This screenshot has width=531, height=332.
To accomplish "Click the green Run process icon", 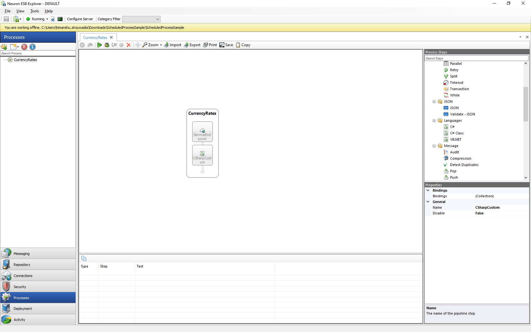I will click(99, 45).
